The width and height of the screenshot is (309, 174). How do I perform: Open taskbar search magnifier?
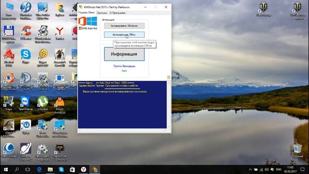tap(17, 170)
